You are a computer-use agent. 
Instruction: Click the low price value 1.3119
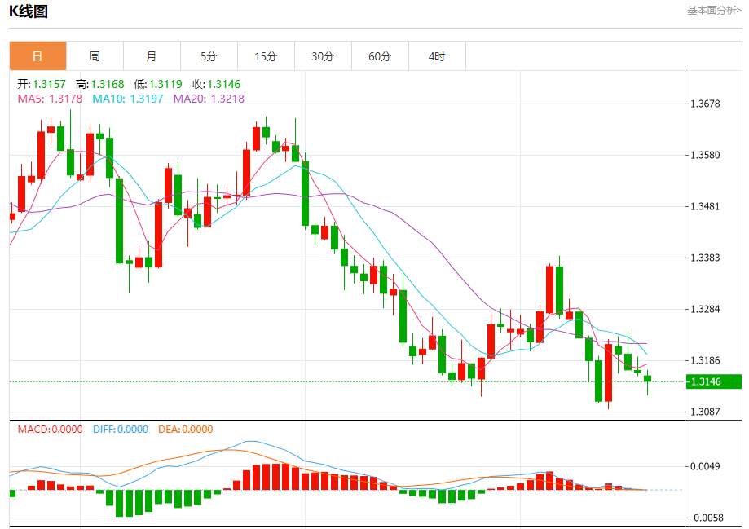coord(165,84)
